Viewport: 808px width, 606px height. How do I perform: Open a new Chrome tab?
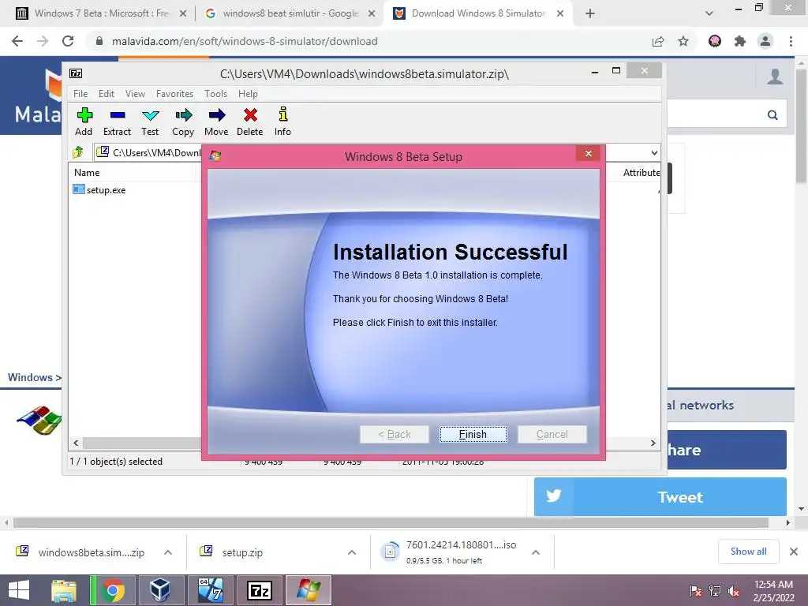[590, 13]
